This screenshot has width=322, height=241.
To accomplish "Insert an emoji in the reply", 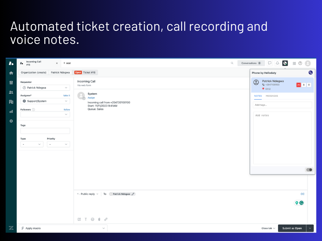I will point(92,219).
